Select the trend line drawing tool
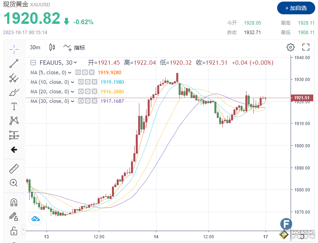Image resolution: width=318 pixels, height=243 pixels. [13, 63]
